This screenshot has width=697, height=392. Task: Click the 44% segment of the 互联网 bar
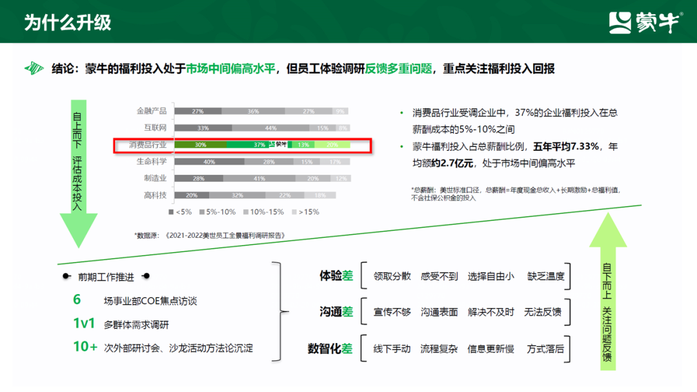[x=270, y=128]
